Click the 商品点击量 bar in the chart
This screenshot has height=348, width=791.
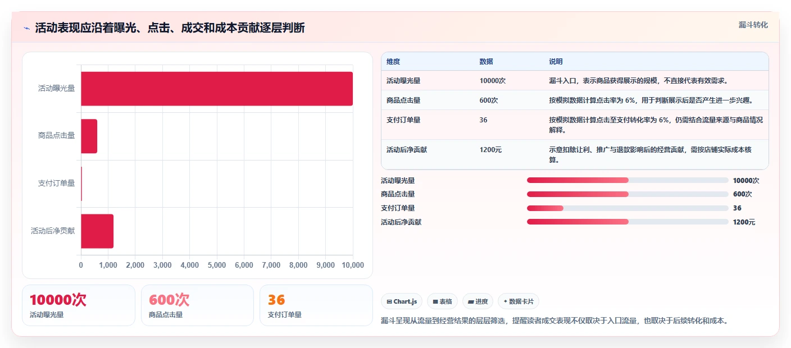click(x=89, y=136)
